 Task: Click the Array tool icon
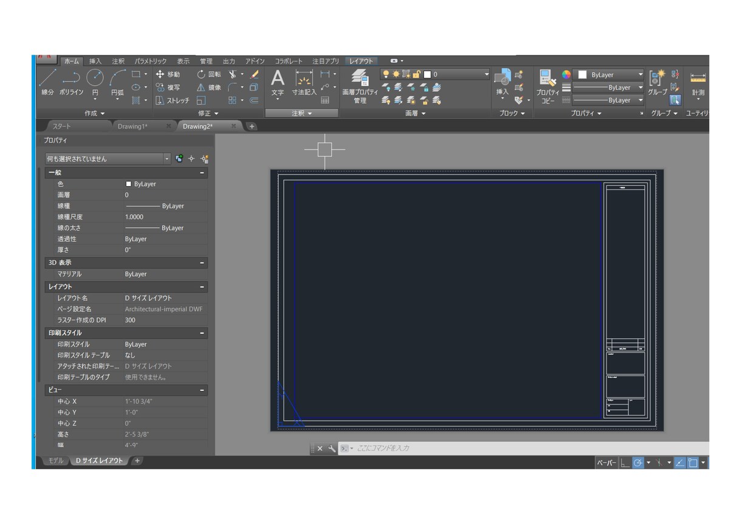point(233,100)
